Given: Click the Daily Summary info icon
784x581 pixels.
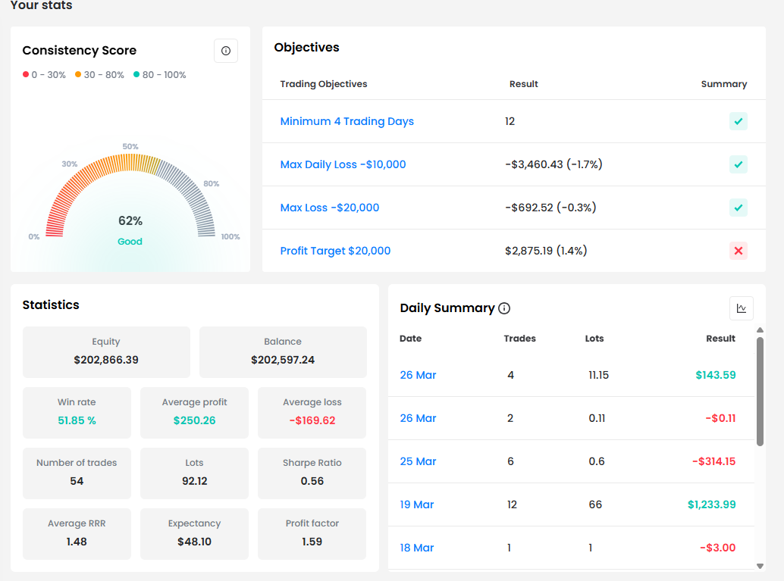Looking at the screenshot, I should coord(504,308).
